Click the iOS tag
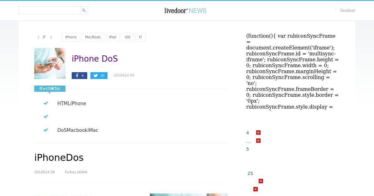This screenshot has height=196, width=374. (x=127, y=37)
